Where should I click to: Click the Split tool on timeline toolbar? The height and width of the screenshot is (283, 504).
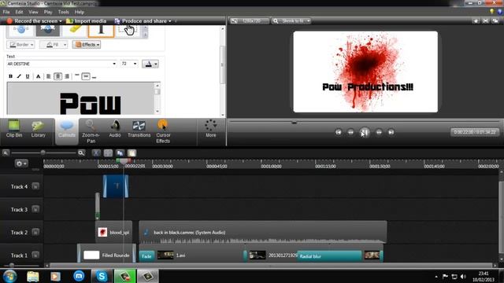tap(108, 153)
